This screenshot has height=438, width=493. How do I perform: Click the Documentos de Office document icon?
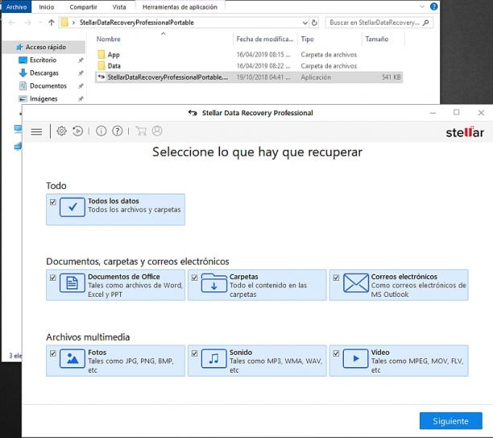click(x=72, y=283)
